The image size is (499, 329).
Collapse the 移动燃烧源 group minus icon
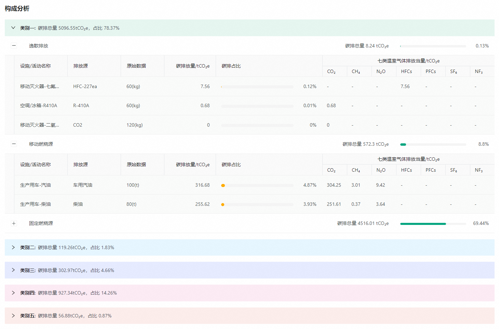(14, 144)
